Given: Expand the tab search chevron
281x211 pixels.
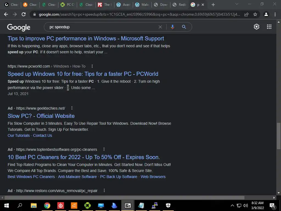Looking at the screenshot, I should (x=237, y=4).
